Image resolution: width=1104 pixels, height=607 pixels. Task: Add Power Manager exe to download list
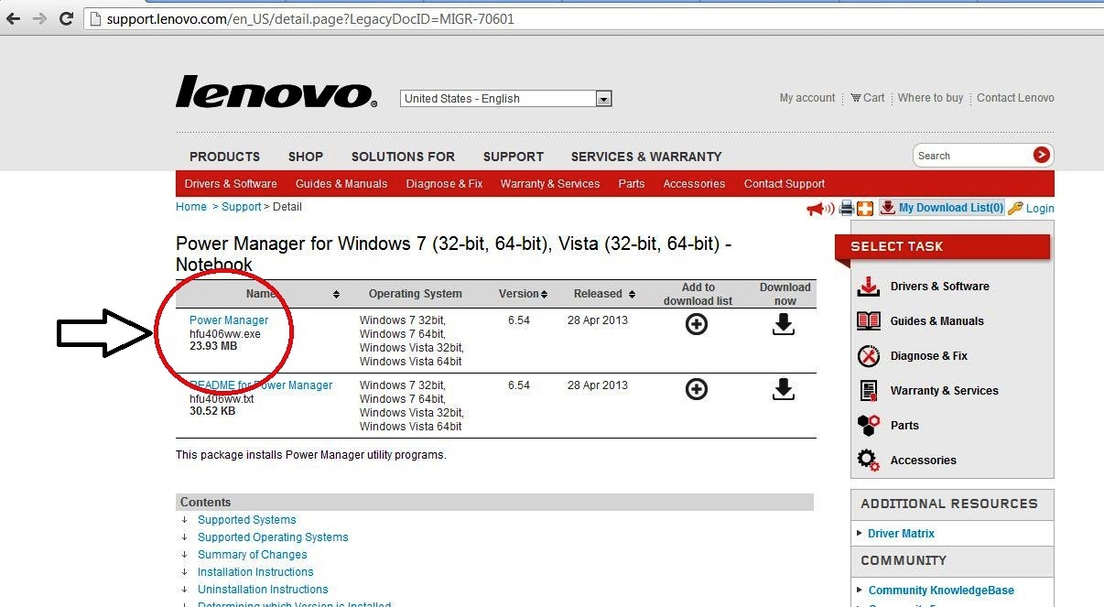point(697,324)
